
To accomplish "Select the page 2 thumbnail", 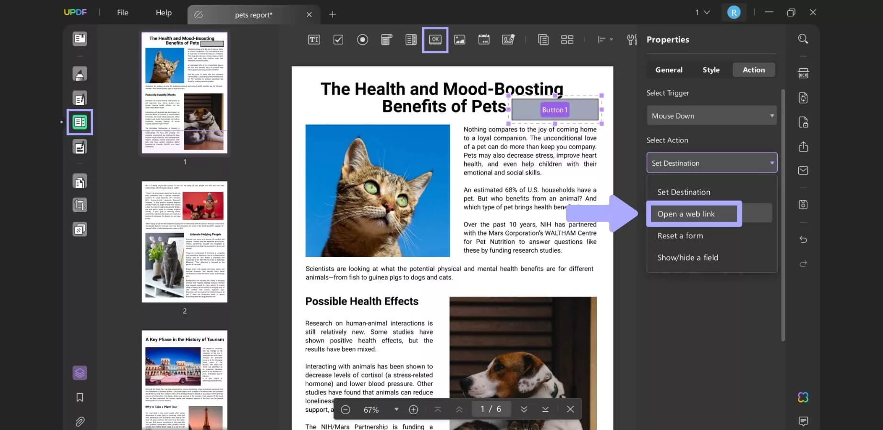I will pos(184,242).
